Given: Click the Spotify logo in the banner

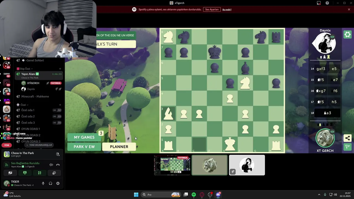Looking at the screenshot, I should click(x=134, y=9).
